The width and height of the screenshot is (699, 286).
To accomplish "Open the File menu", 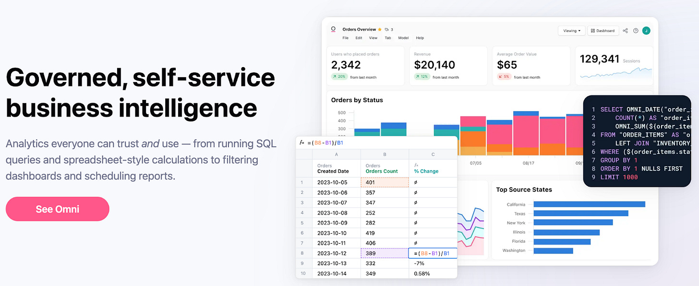I will click(x=346, y=38).
